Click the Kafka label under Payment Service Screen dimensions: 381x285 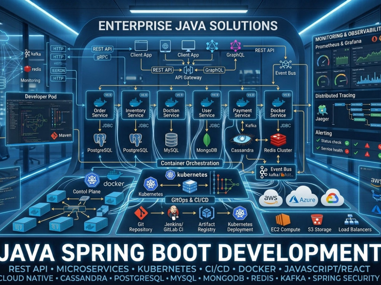[251, 125]
